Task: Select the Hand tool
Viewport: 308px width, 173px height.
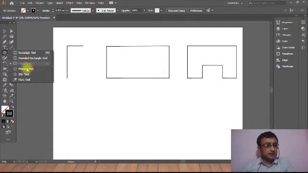Action: click(x=5, y=101)
